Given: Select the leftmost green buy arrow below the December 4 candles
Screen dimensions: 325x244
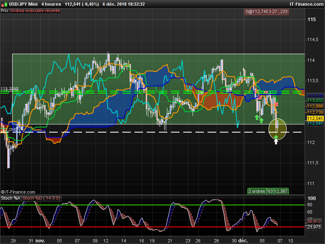Looking at the screenshot, I should pyautogui.click(x=257, y=117).
